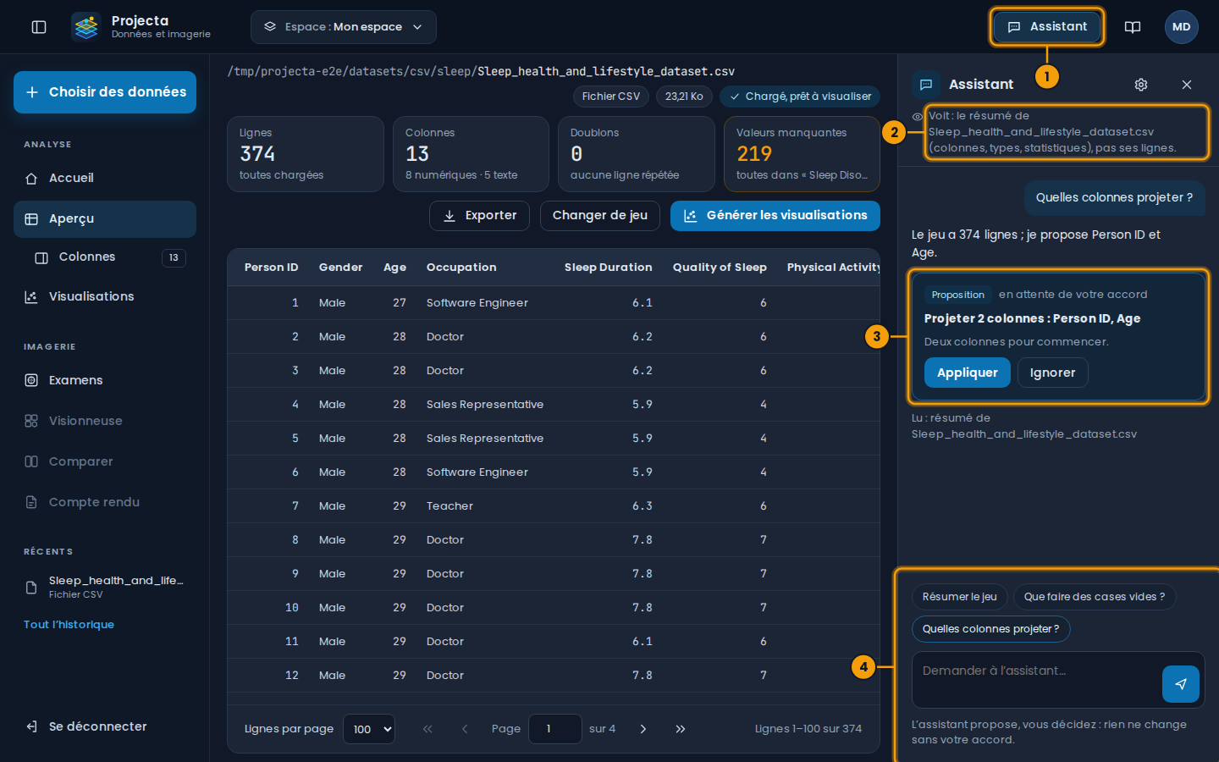The height and width of the screenshot is (762, 1219).
Task: Open assistant settings gear icon
Action: [1141, 85]
